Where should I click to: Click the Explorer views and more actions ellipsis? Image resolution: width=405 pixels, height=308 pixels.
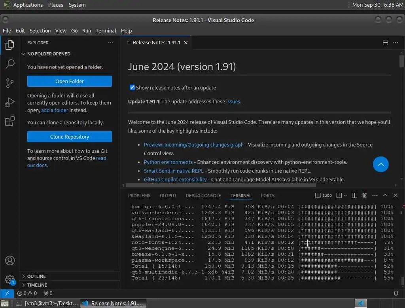(111, 43)
